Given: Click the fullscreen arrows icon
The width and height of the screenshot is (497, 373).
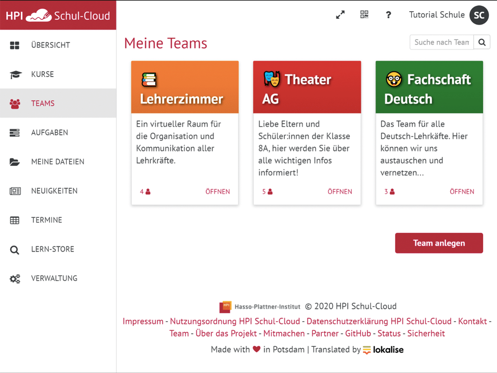Looking at the screenshot, I should [340, 15].
